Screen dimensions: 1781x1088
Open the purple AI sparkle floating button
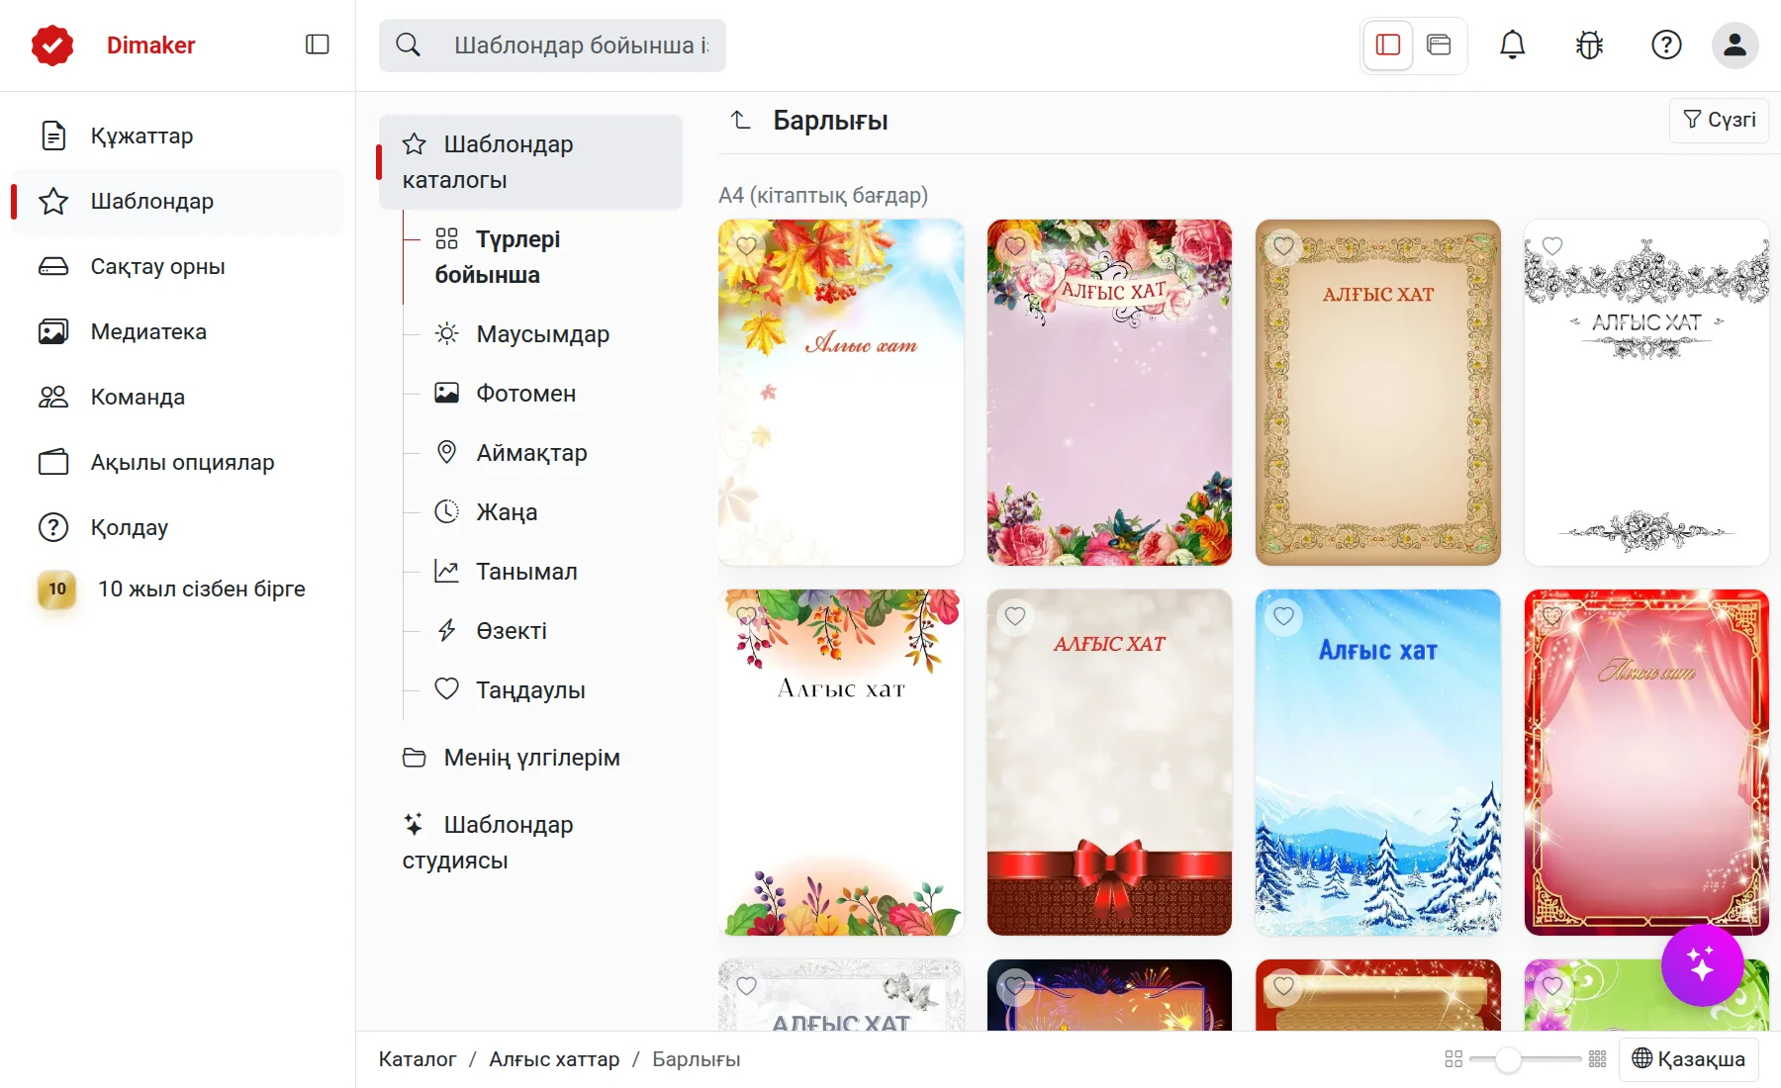pyautogui.click(x=1702, y=964)
